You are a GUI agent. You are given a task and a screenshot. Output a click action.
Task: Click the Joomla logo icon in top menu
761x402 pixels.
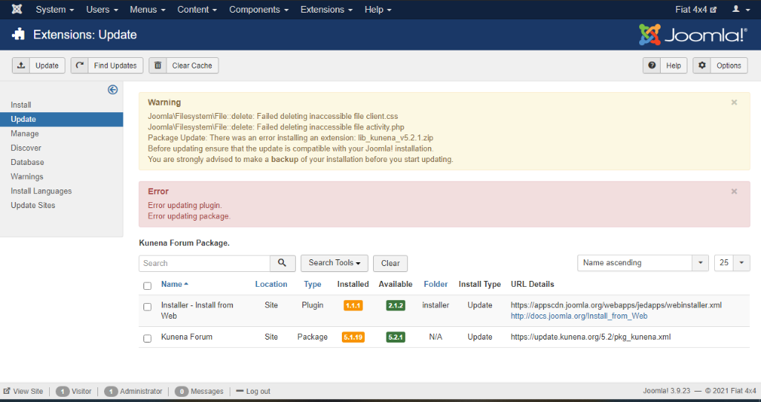point(16,9)
